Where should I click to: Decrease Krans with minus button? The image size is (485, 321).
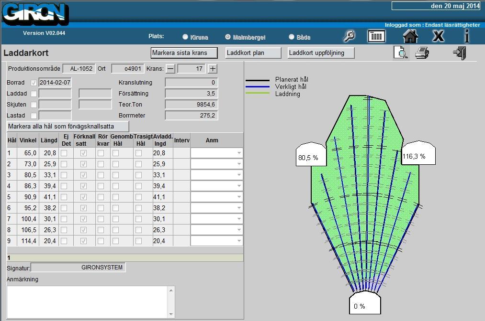(170, 68)
